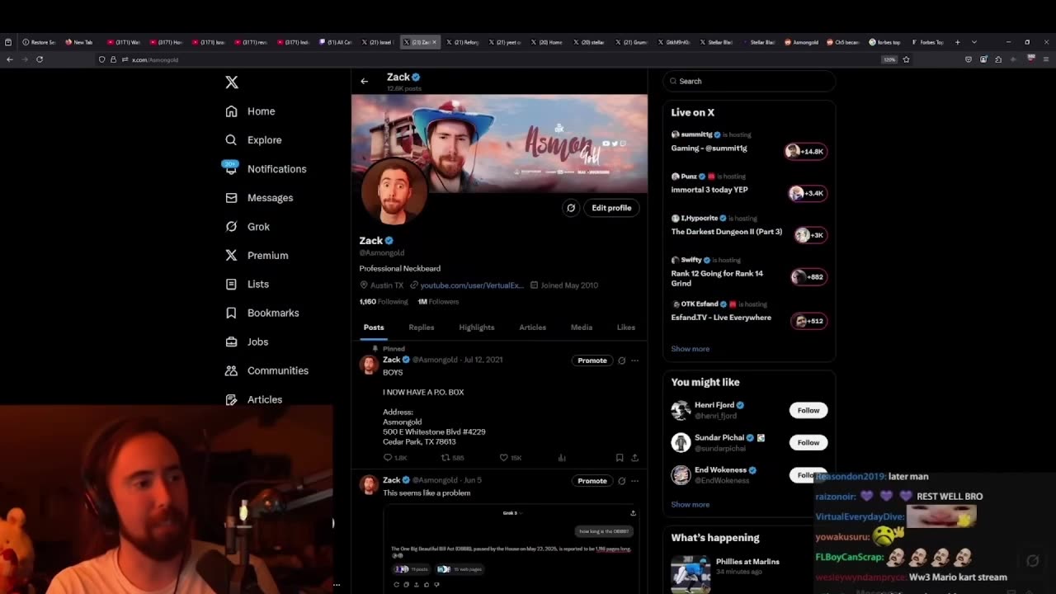Screen dimensions: 1056x594
Task: Open Zack's profile avatar picture
Action: (394, 192)
